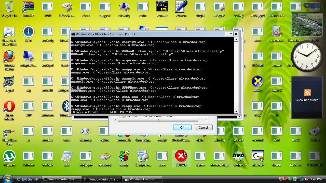Select the cleanmgr disk cleanup icon
This screenshot has height=183, width=326.
[105, 159]
